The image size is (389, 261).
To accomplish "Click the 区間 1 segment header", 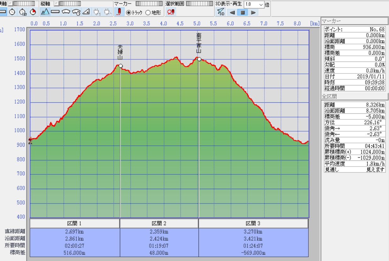I will pyautogui.click(x=75, y=223).
